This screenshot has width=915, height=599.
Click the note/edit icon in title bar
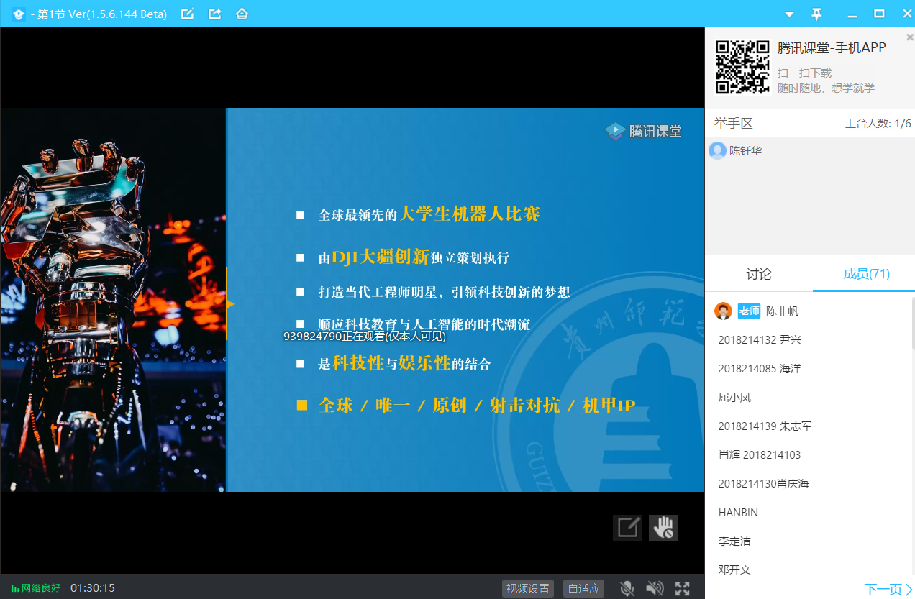[x=187, y=14]
